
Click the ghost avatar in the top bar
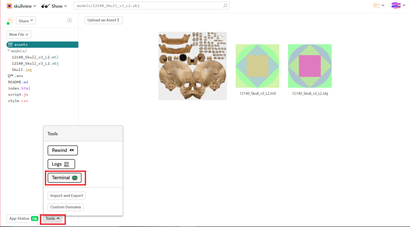pos(375,5)
